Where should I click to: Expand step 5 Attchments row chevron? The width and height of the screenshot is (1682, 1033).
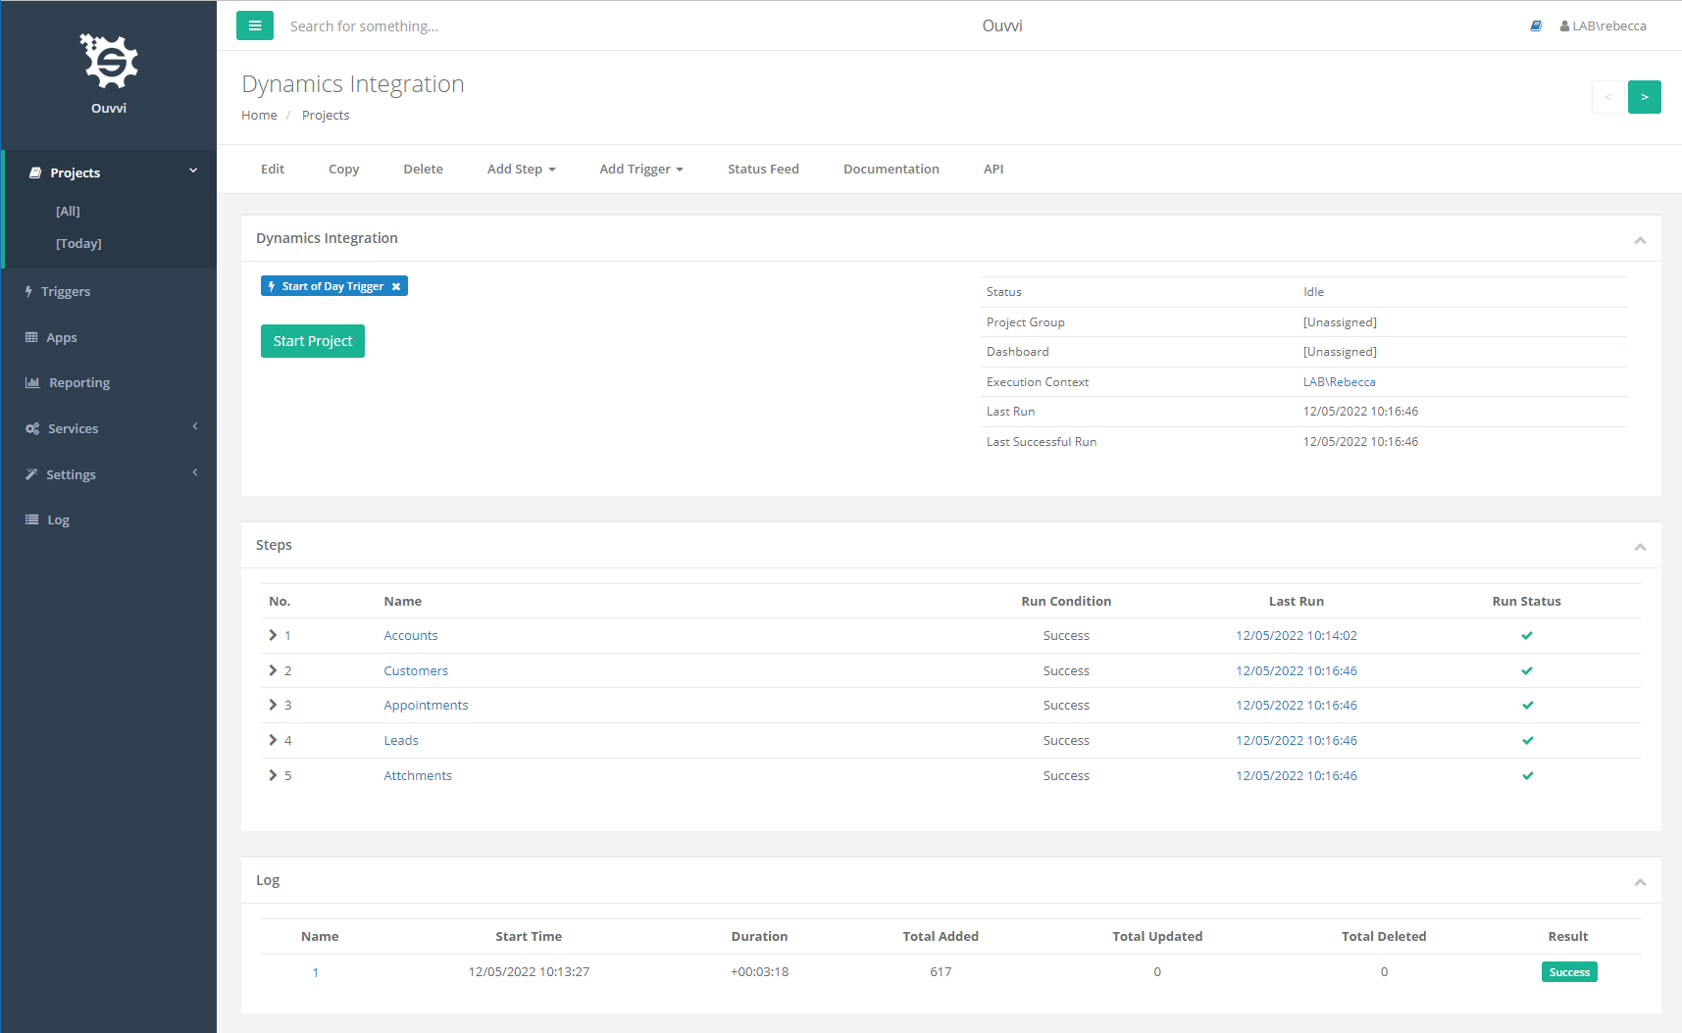pos(273,775)
